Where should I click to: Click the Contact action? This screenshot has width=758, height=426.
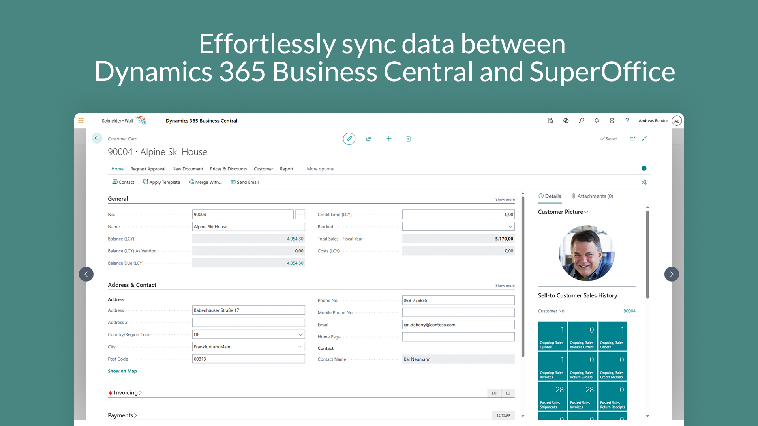click(x=123, y=182)
